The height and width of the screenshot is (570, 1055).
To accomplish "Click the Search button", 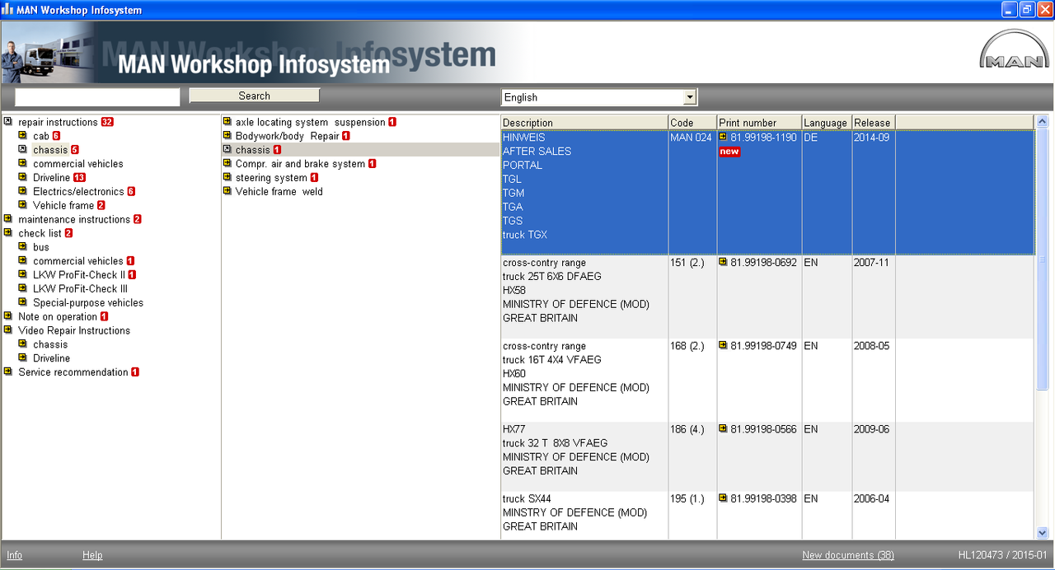I will [x=255, y=96].
